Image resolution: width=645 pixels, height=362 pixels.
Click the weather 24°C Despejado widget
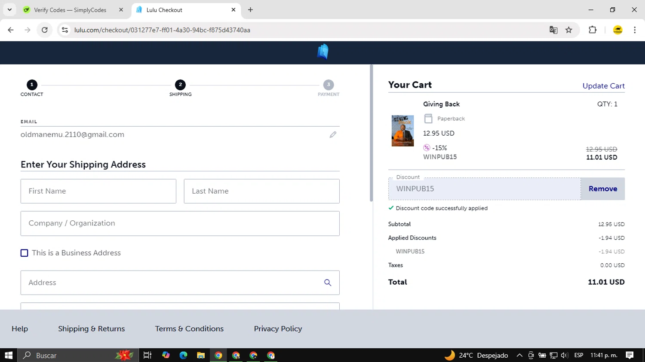click(x=476, y=356)
